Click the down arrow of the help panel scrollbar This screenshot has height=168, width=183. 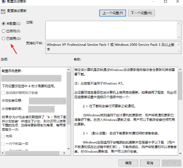pos(180,153)
